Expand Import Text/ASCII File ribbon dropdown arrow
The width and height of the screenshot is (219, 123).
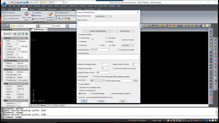pyautogui.click(x=21, y=16)
